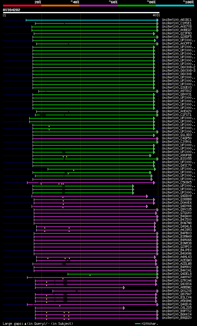Open hit UniRef100_B4M902

tap(177, 267)
